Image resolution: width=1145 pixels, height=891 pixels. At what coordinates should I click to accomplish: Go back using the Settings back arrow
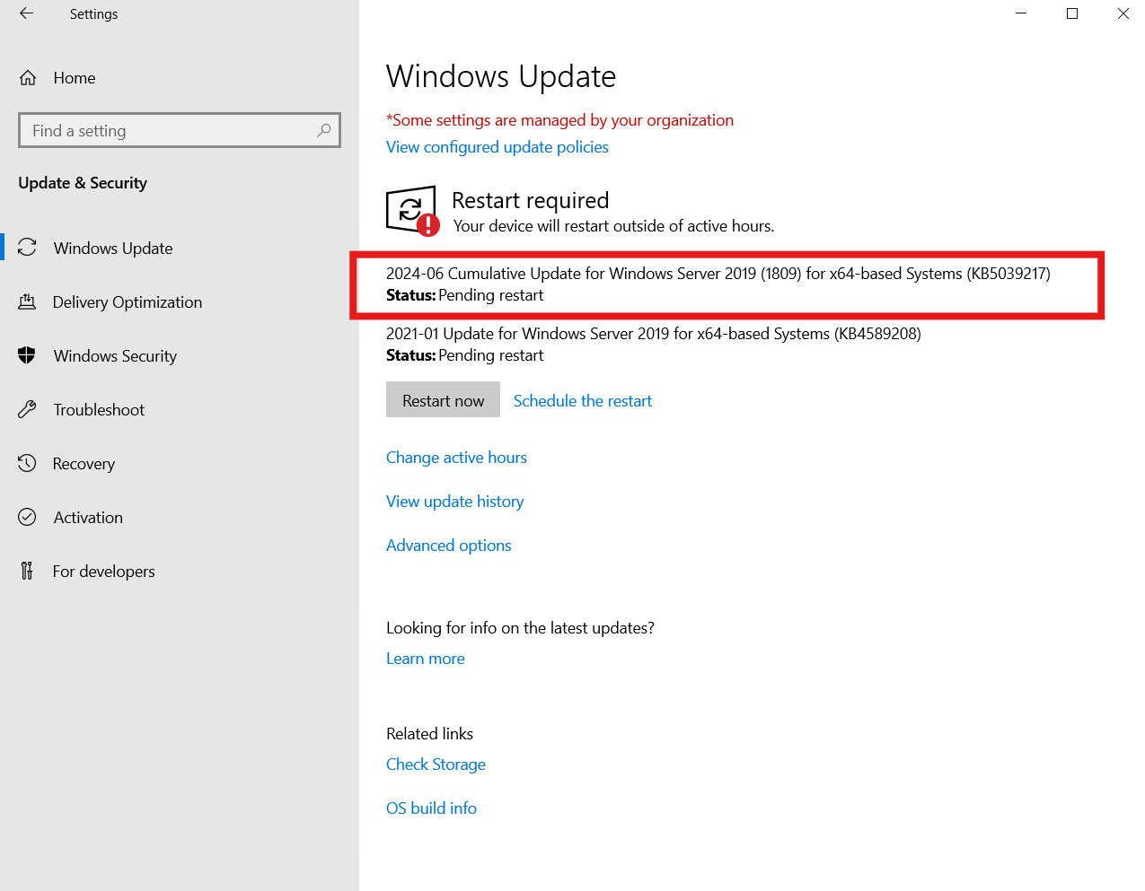pos(26,13)
